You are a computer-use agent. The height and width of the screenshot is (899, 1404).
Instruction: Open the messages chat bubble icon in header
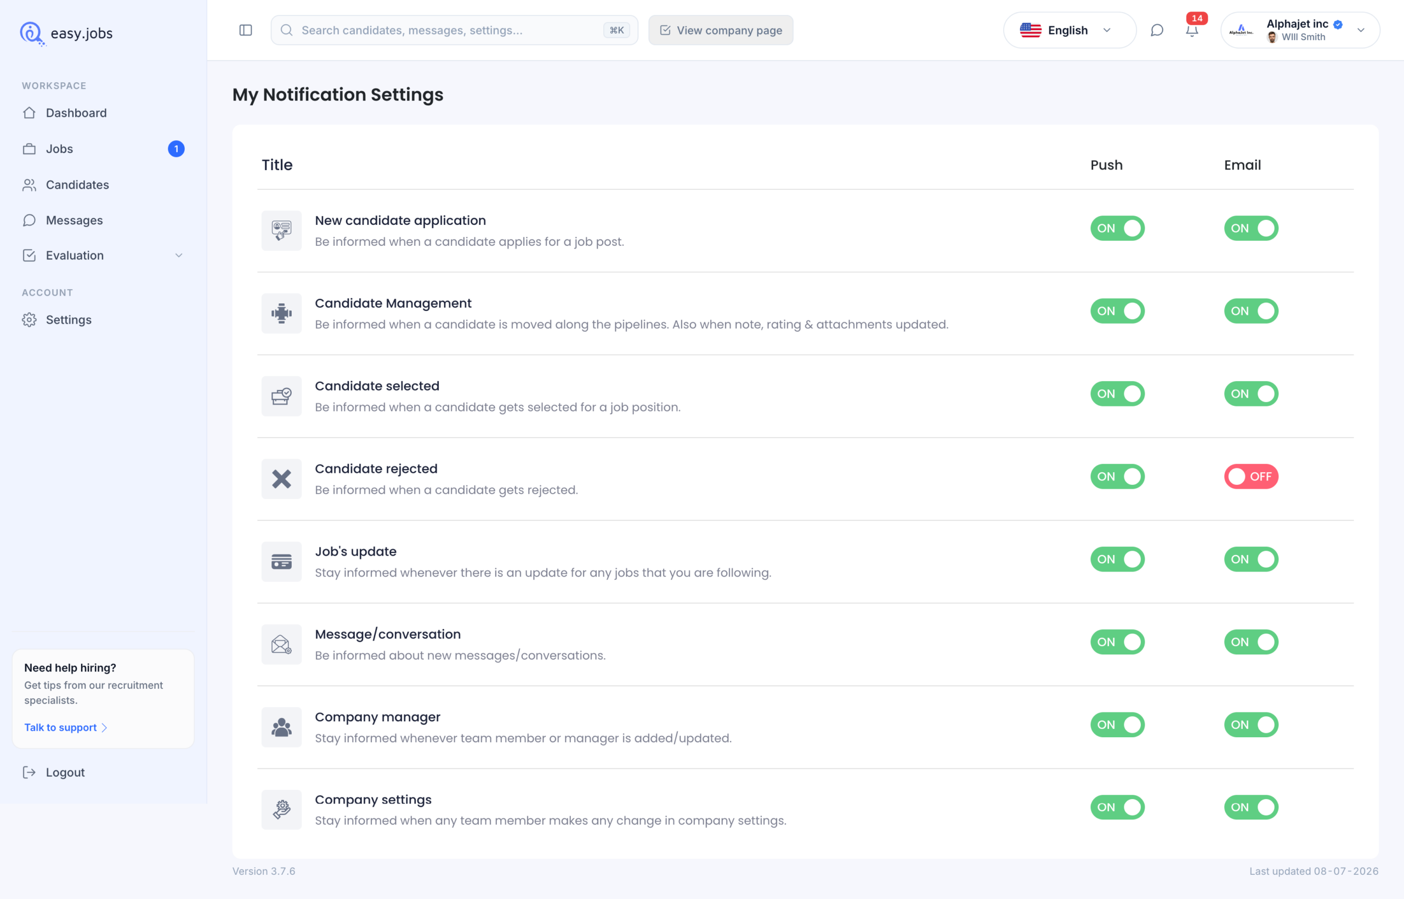click(1157, 30)
